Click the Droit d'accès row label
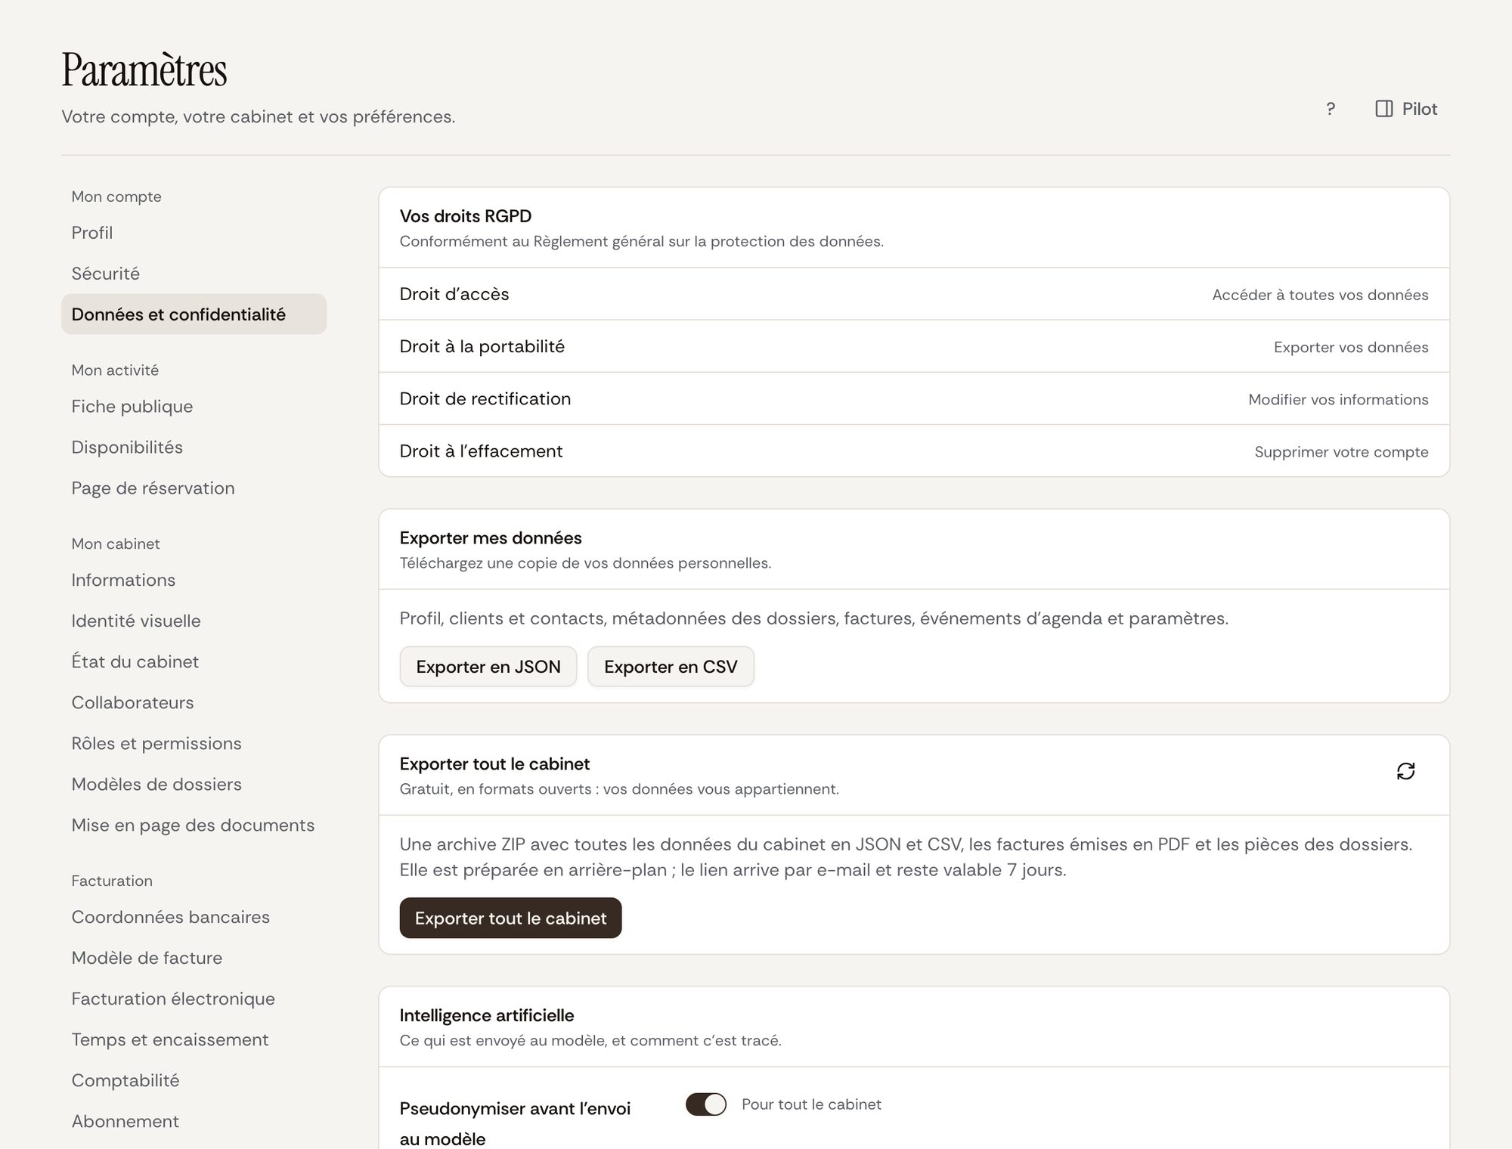Image resolution: width=1512 pixels, height=1149 pixels. pyautogui.click(x=454, y=294)
